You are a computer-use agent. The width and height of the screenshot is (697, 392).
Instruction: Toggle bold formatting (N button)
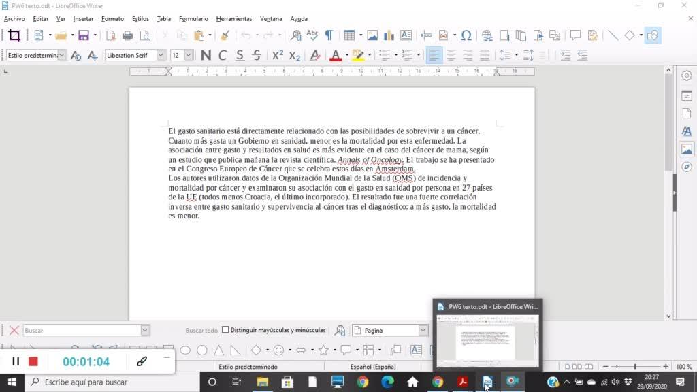tap(206, 55)
